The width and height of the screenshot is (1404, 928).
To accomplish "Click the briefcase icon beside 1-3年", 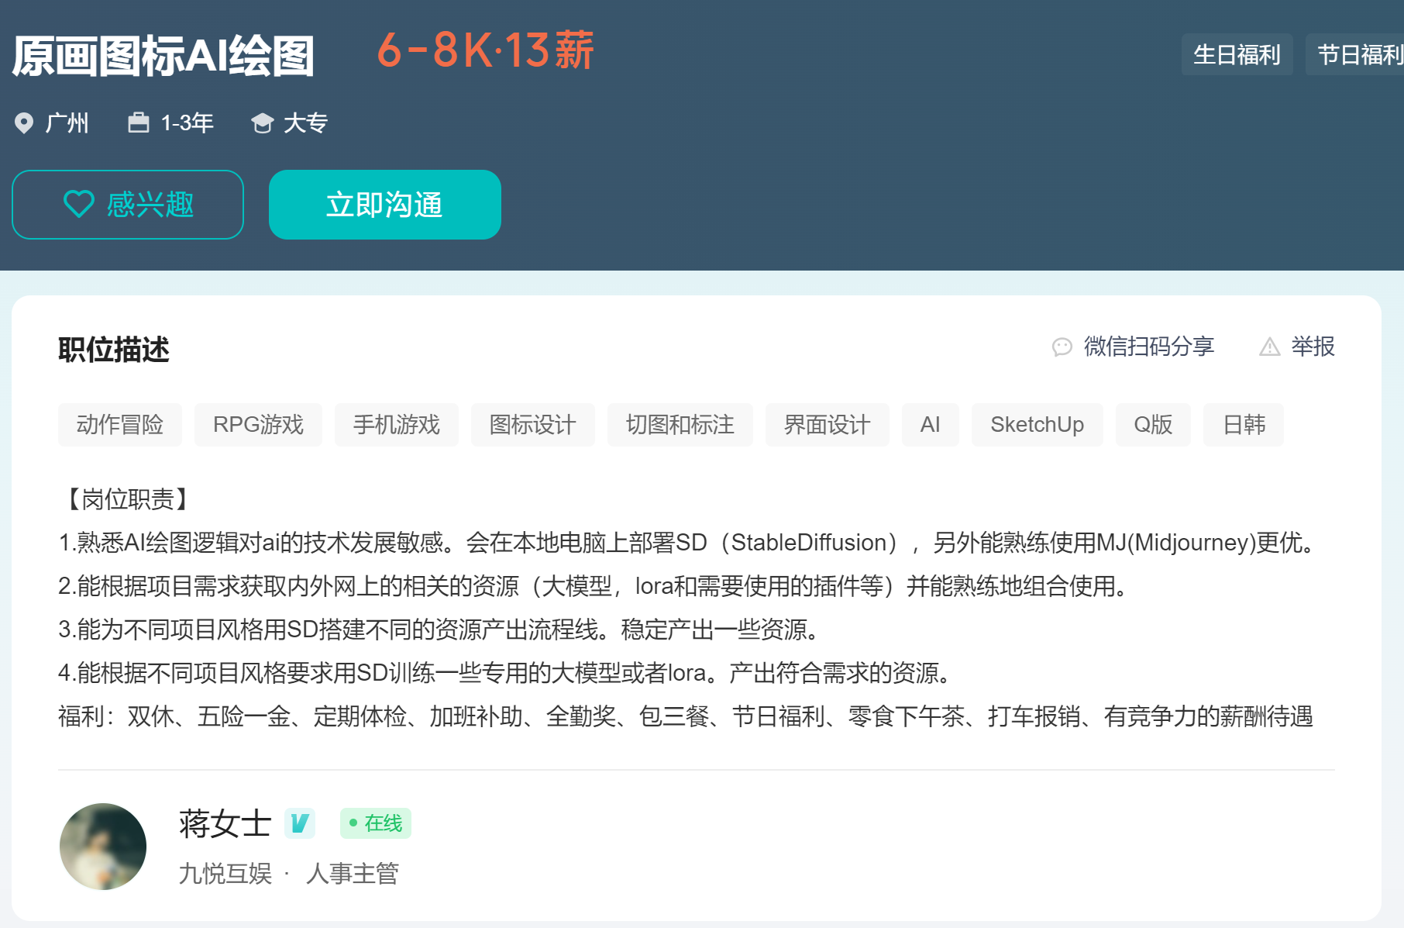I will coord(138,122).
